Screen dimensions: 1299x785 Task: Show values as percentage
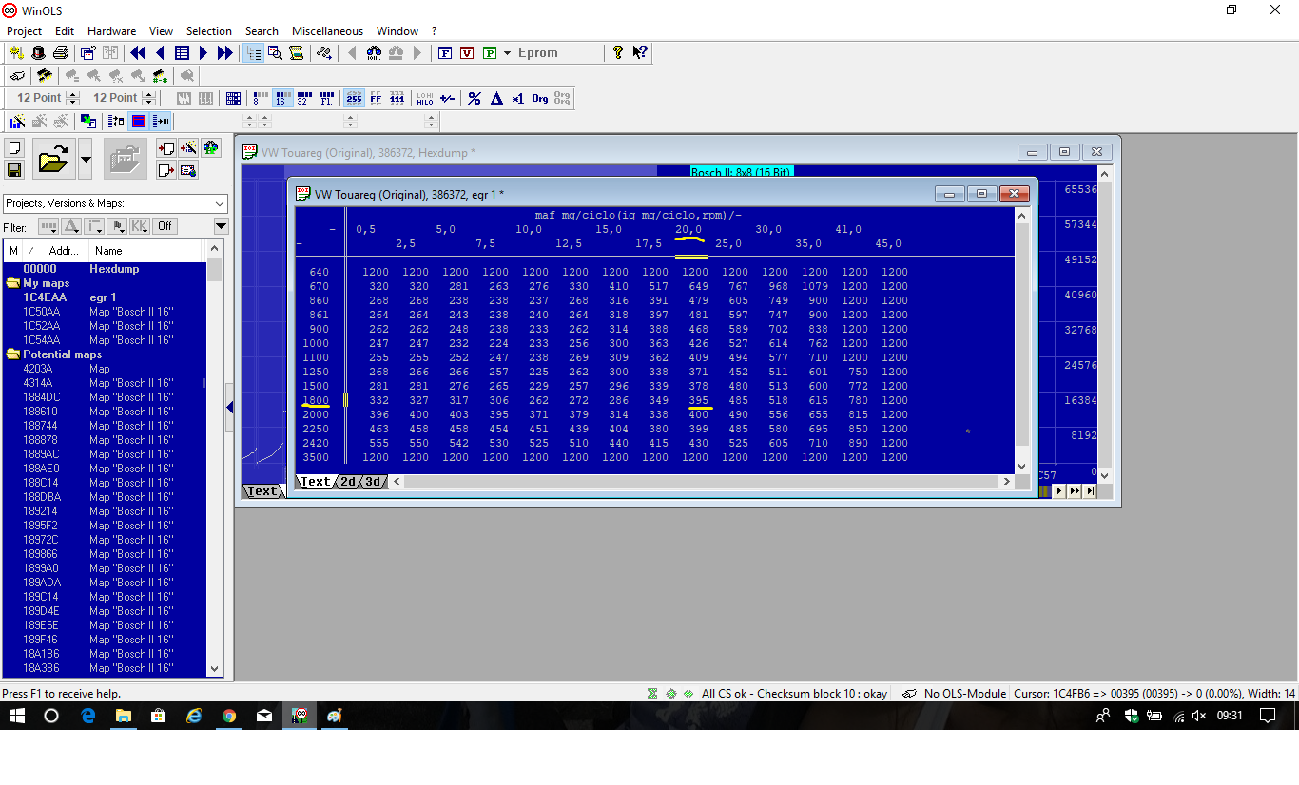pyautogui.click(x=475, y=98)
